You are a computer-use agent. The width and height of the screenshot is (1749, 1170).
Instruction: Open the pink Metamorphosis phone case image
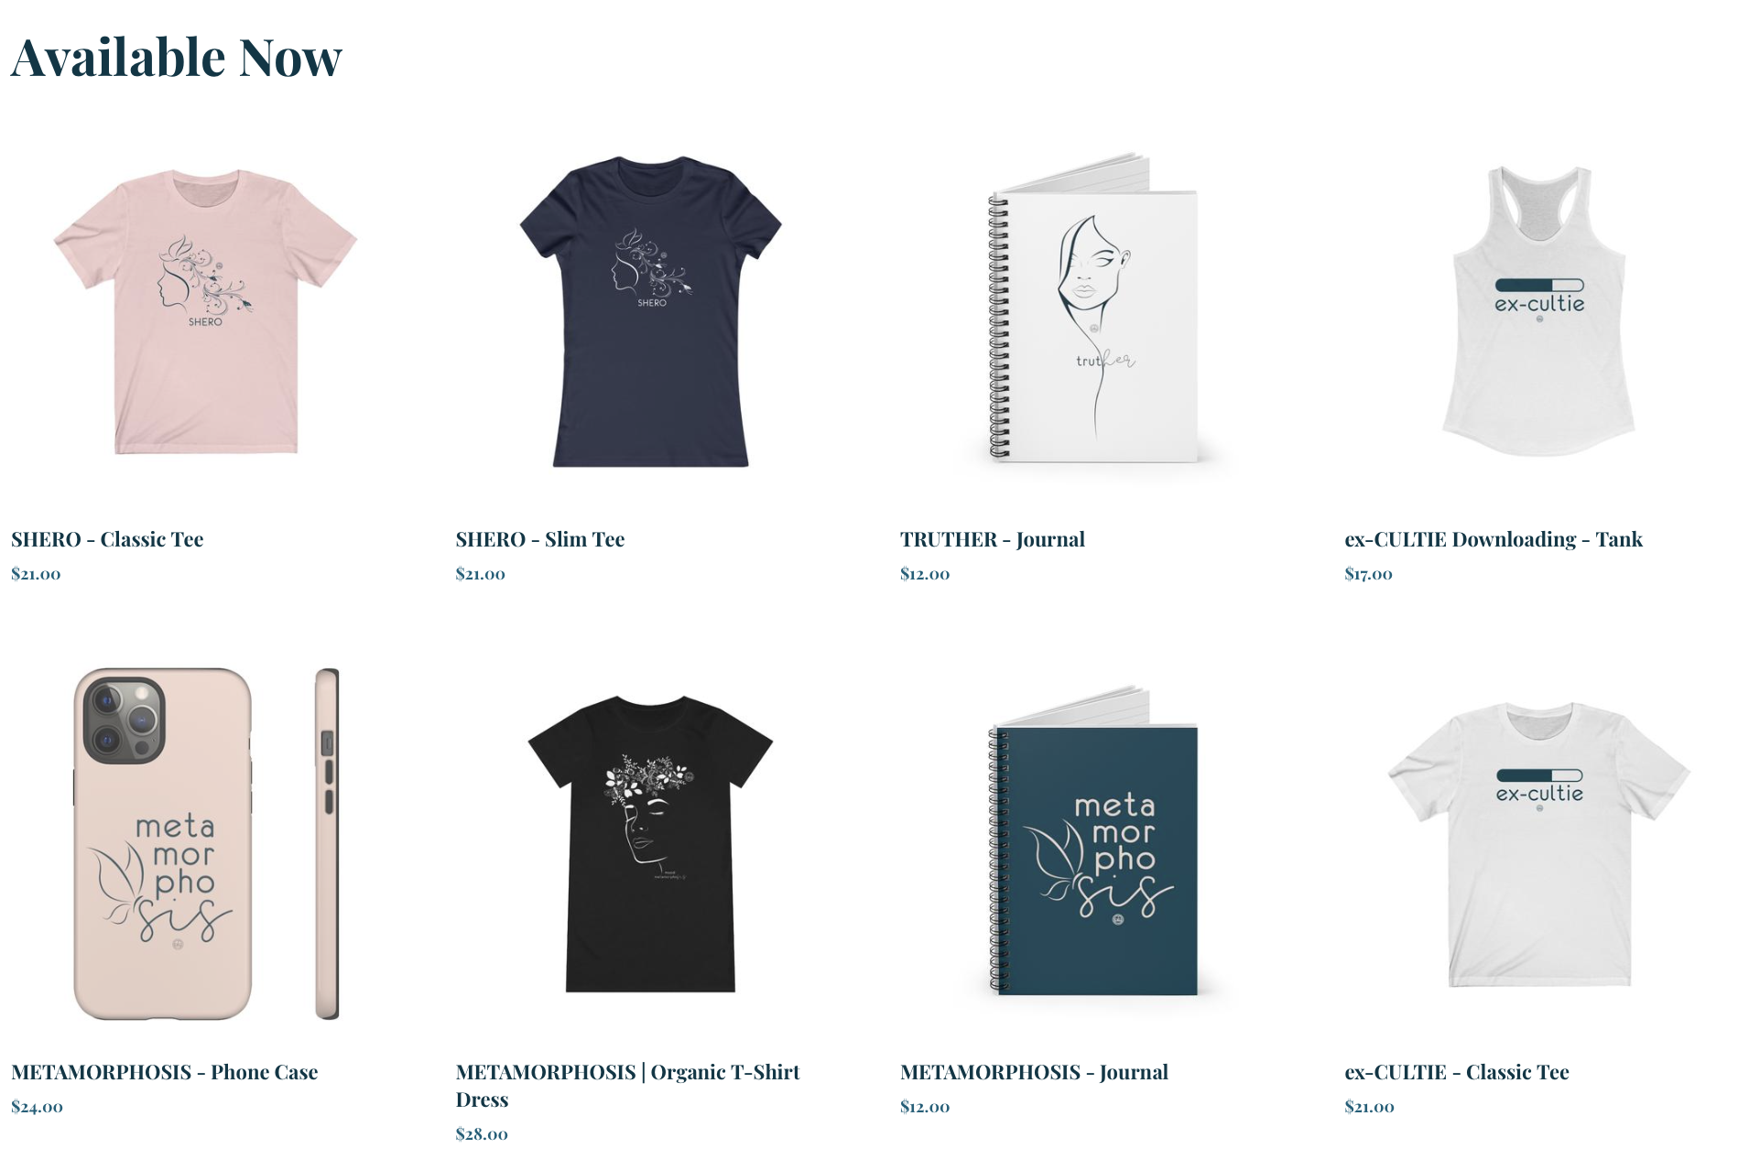click(206, 843)
